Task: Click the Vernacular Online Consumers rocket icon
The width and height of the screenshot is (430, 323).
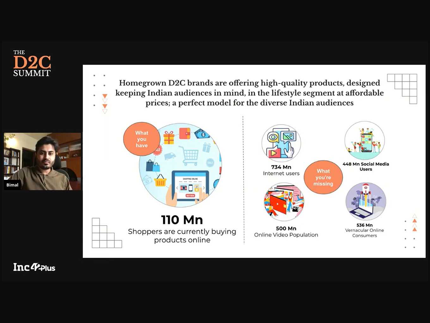Action: 366,201
